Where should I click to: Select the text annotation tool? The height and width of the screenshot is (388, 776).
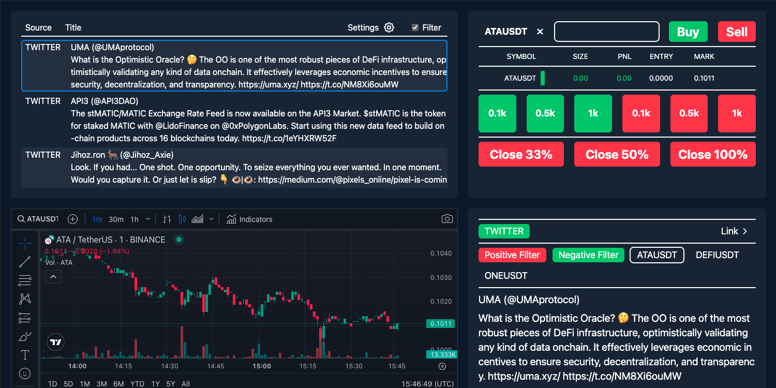pyautogui.click(x=25, y=355)
